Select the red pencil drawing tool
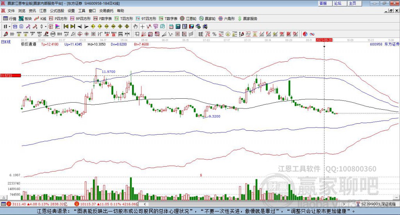Screen dimensions: 400x215 click(5, 34)
